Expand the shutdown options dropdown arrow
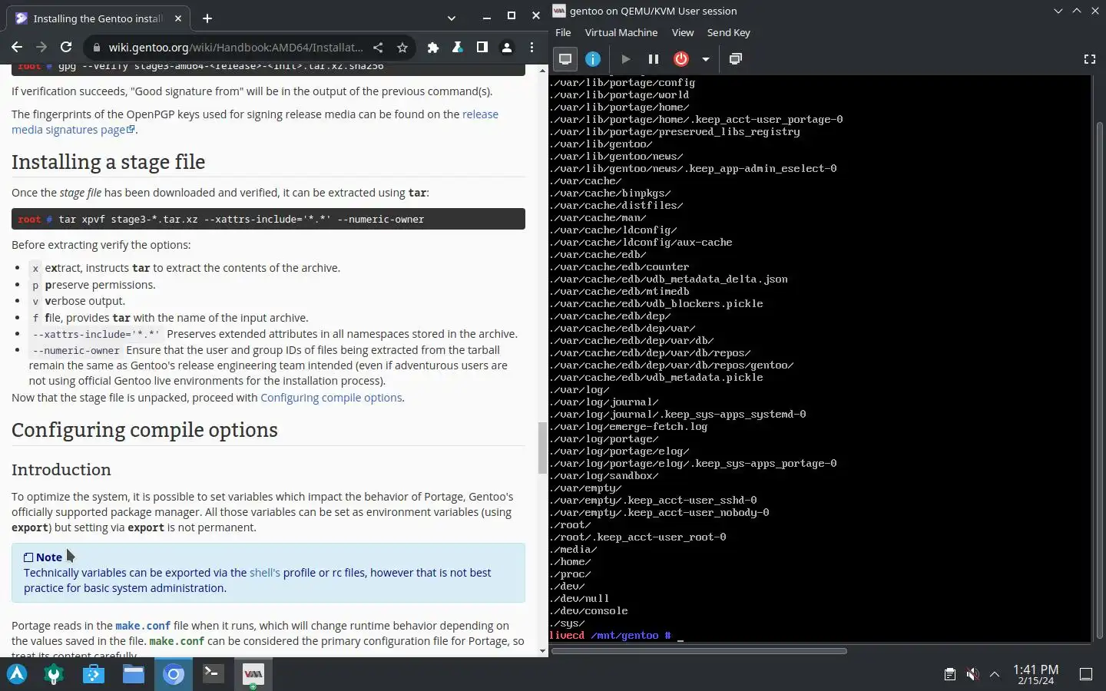 705,59
